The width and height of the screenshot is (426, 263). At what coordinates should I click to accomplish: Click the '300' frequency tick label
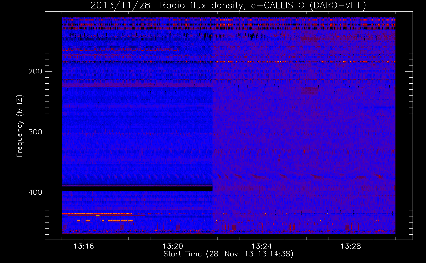pos(35,132)
